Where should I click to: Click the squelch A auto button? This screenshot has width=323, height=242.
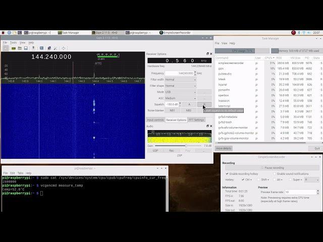[189, 104]
